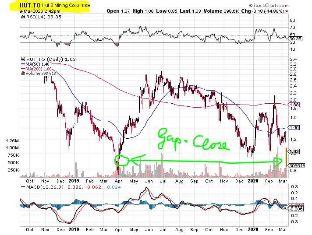Click the bold 2019 label under the MACD panel

coord(74,229)
